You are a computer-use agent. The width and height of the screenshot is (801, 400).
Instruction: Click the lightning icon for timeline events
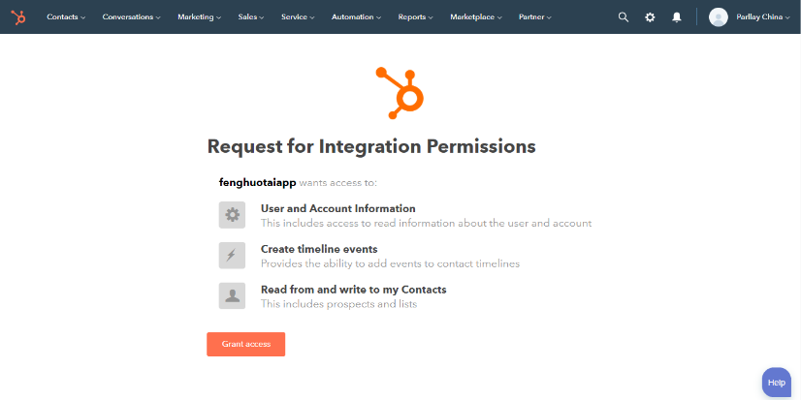click(232, 255)
